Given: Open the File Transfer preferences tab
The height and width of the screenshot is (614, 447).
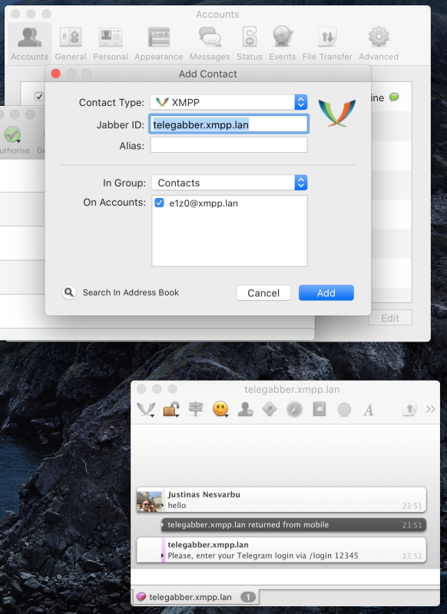Looking at the screenshot, I should pos(327,43).
